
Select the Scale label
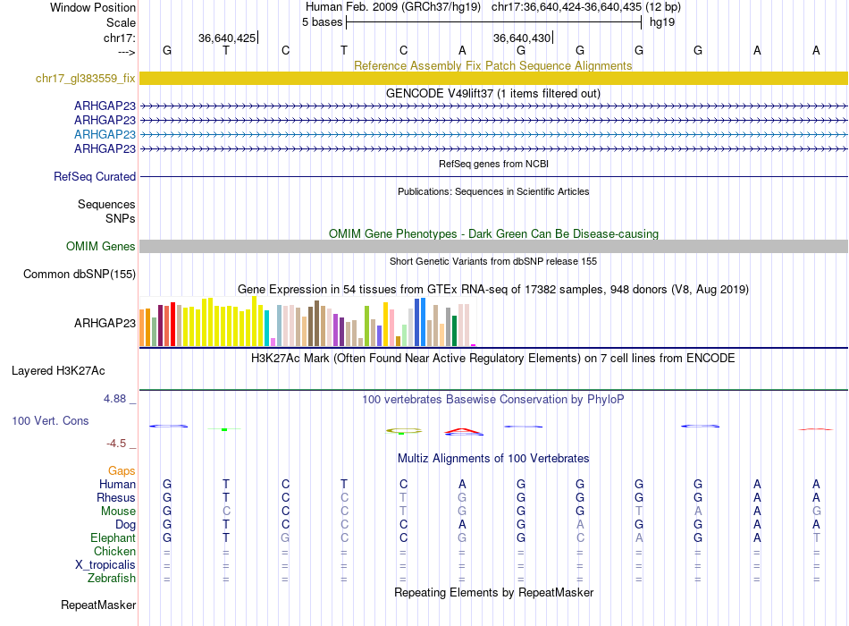point(121,22)
